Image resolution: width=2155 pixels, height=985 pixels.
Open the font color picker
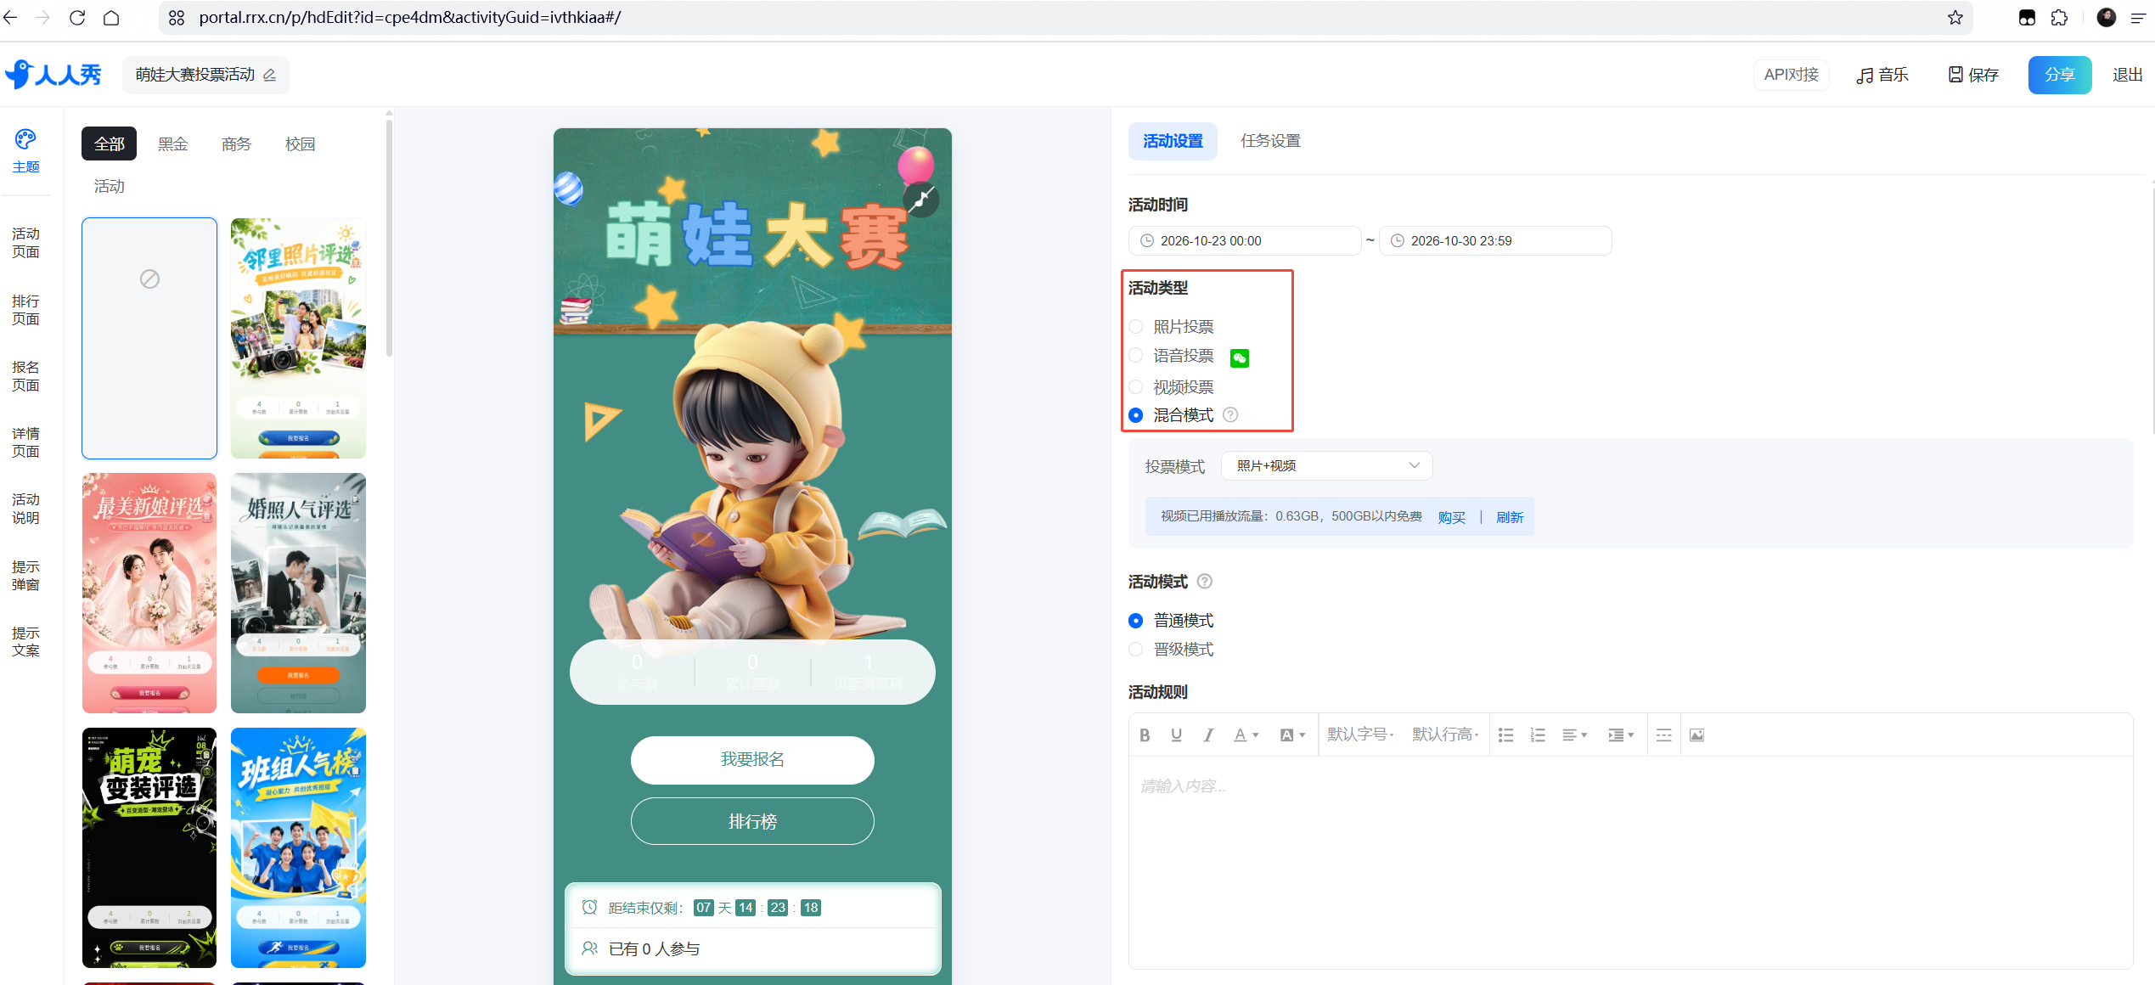click(1246, 735)
